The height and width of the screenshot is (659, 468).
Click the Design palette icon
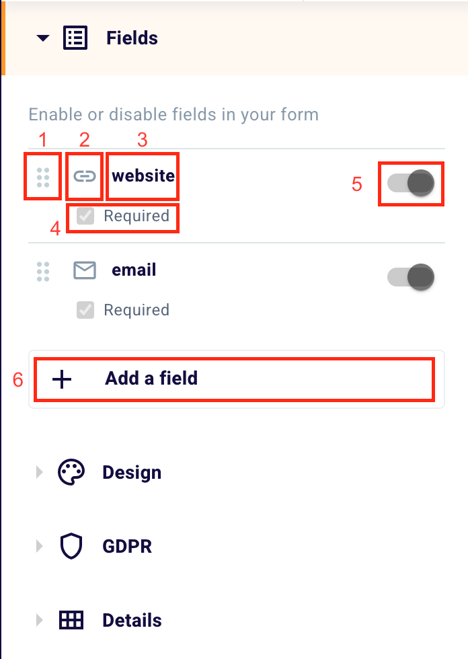(72, 473)
